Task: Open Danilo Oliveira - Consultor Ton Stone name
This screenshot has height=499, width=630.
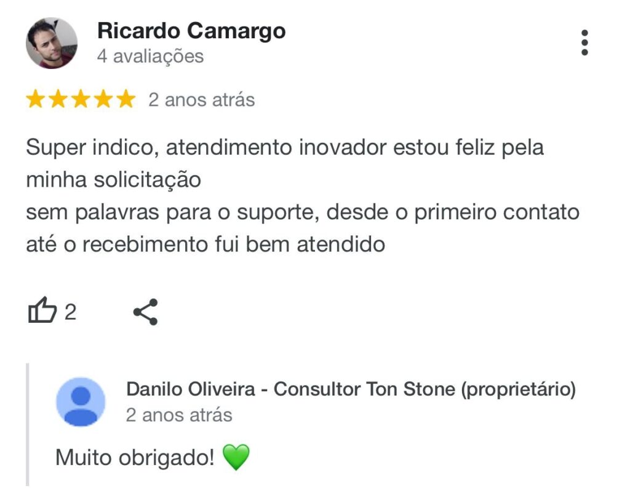Action: (x=290, y=389)
